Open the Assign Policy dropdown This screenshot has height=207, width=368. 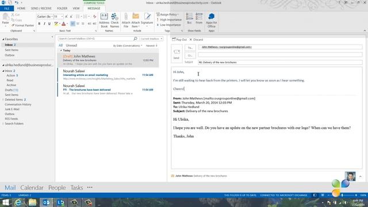[167, 14]
